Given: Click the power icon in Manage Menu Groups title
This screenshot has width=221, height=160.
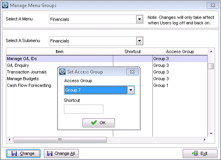Looking at the screenshot, I should 5,6.
